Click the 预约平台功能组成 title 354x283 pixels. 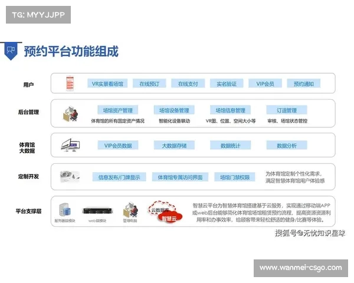[71, 51]
